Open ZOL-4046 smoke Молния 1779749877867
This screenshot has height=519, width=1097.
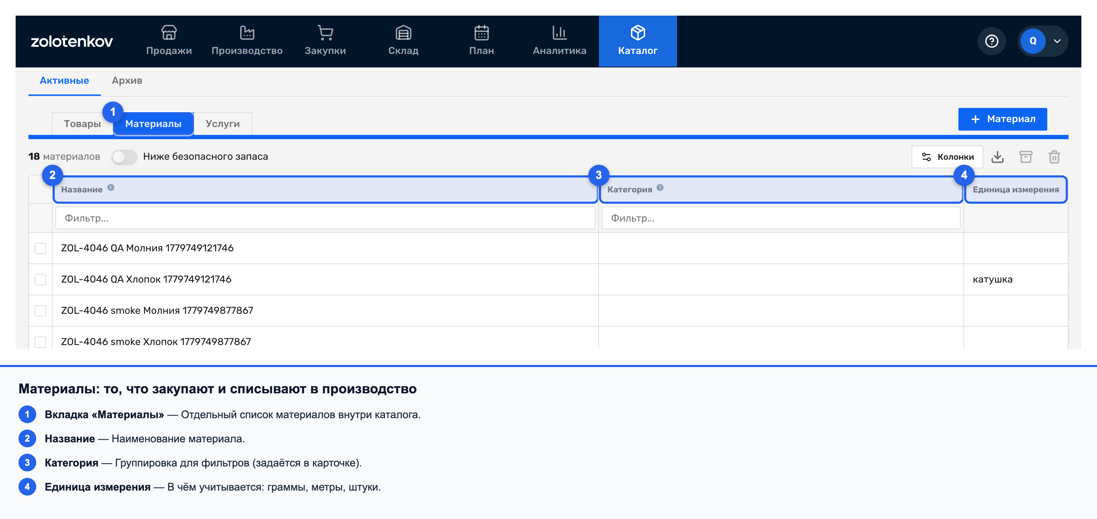(x=157, y=311)
